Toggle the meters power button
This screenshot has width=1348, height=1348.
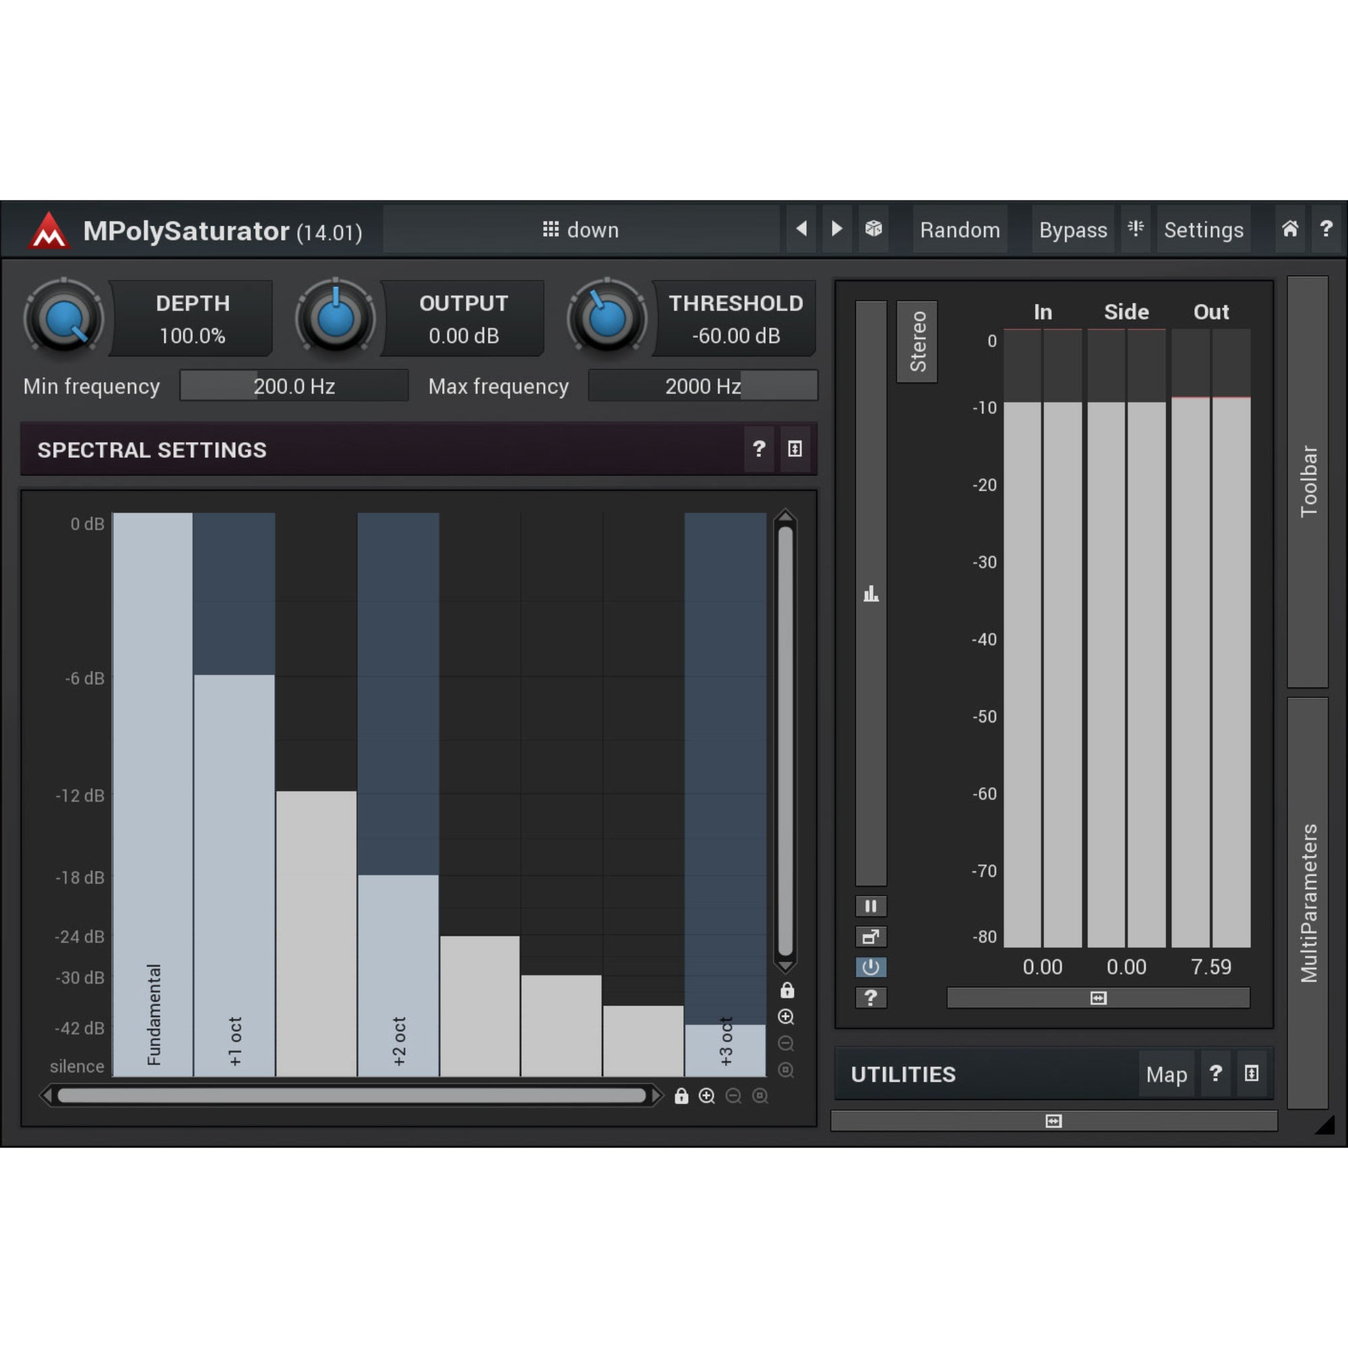click(x=871, y=967)
